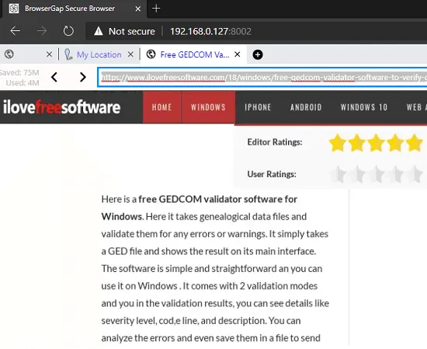Close the first untitled inner tab
Screen dimensions: 427x349
pyautogui.click(x=49, y=54)
